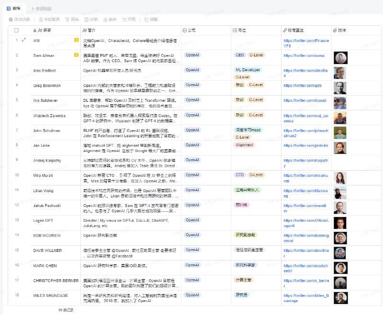Open Sam Altman's Twitter link

304,55
